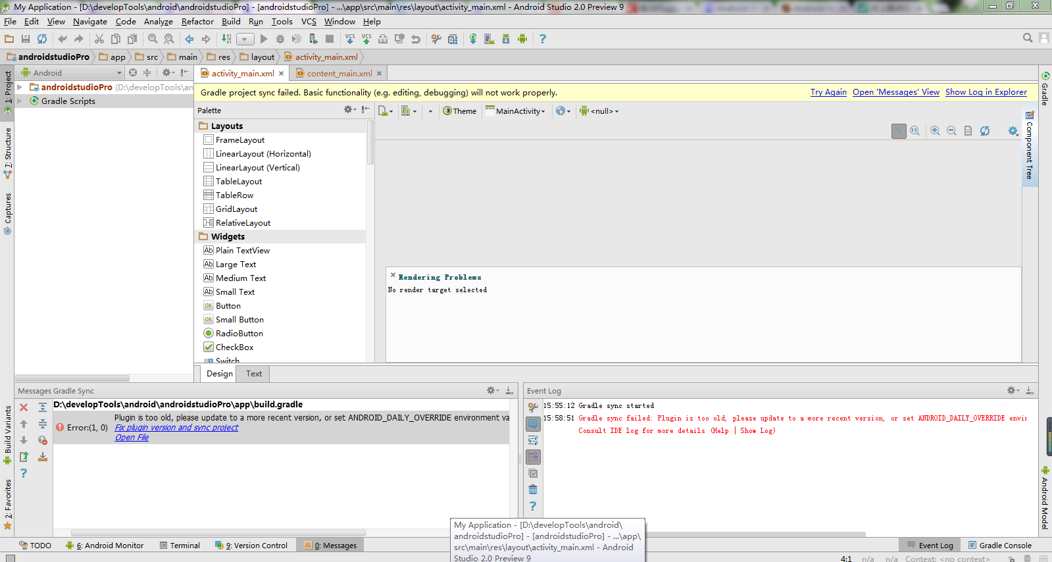Expand the androidstudioPro tree node
Image resolution: width=1052 pixels, height=562 pixels.
20,87
